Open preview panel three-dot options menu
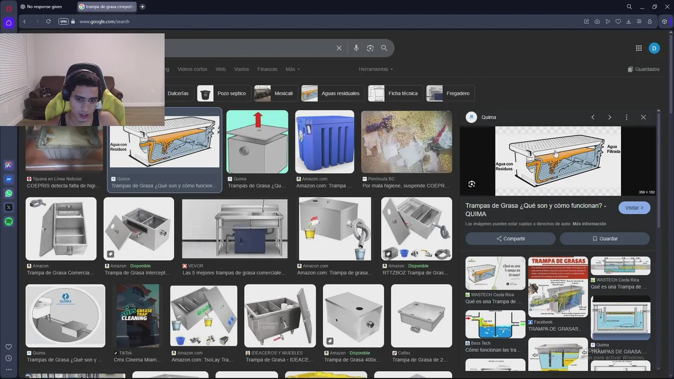The width and height of the screenshot is (674, 379). click(x=627, y=117)
